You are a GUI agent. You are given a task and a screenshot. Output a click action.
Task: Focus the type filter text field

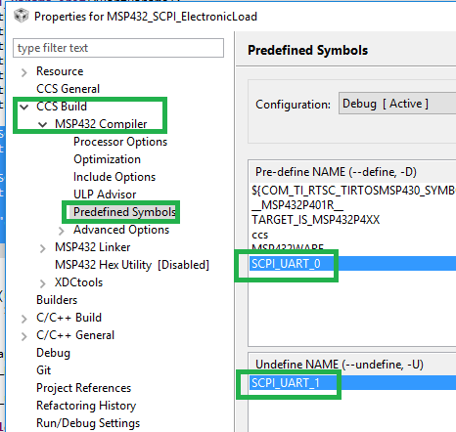click(118, 48)
